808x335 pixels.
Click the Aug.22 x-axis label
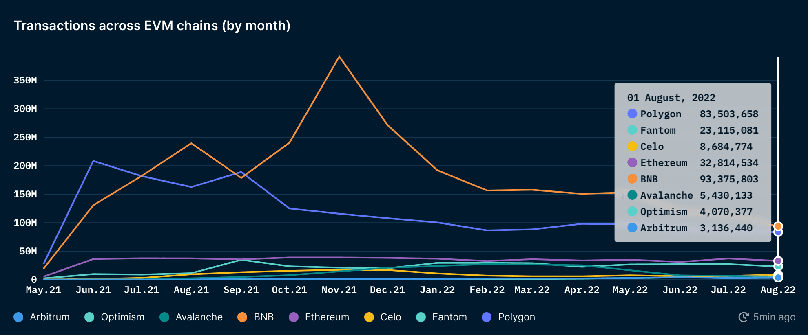pyautogui.click(x=778, y=290)
